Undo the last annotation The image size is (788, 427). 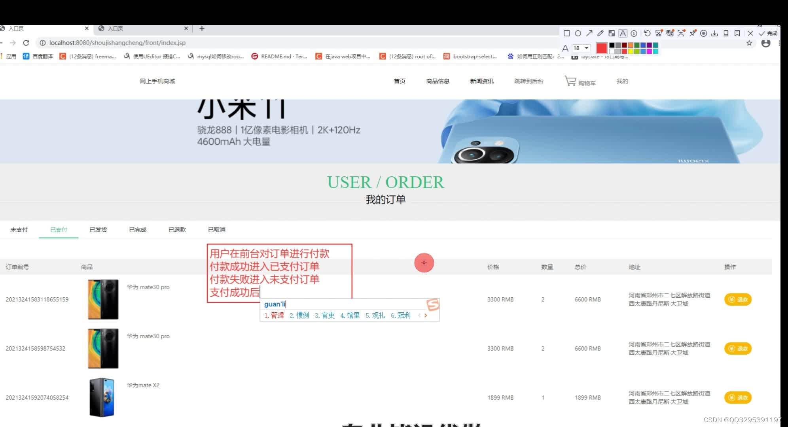pyautogui.click(x=647, y=33)
